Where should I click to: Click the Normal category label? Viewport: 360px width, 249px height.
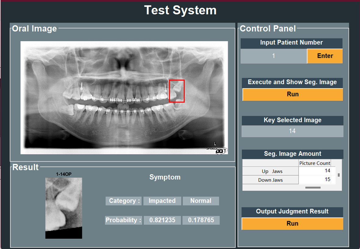pyautogui.click(x=201, y=201)
